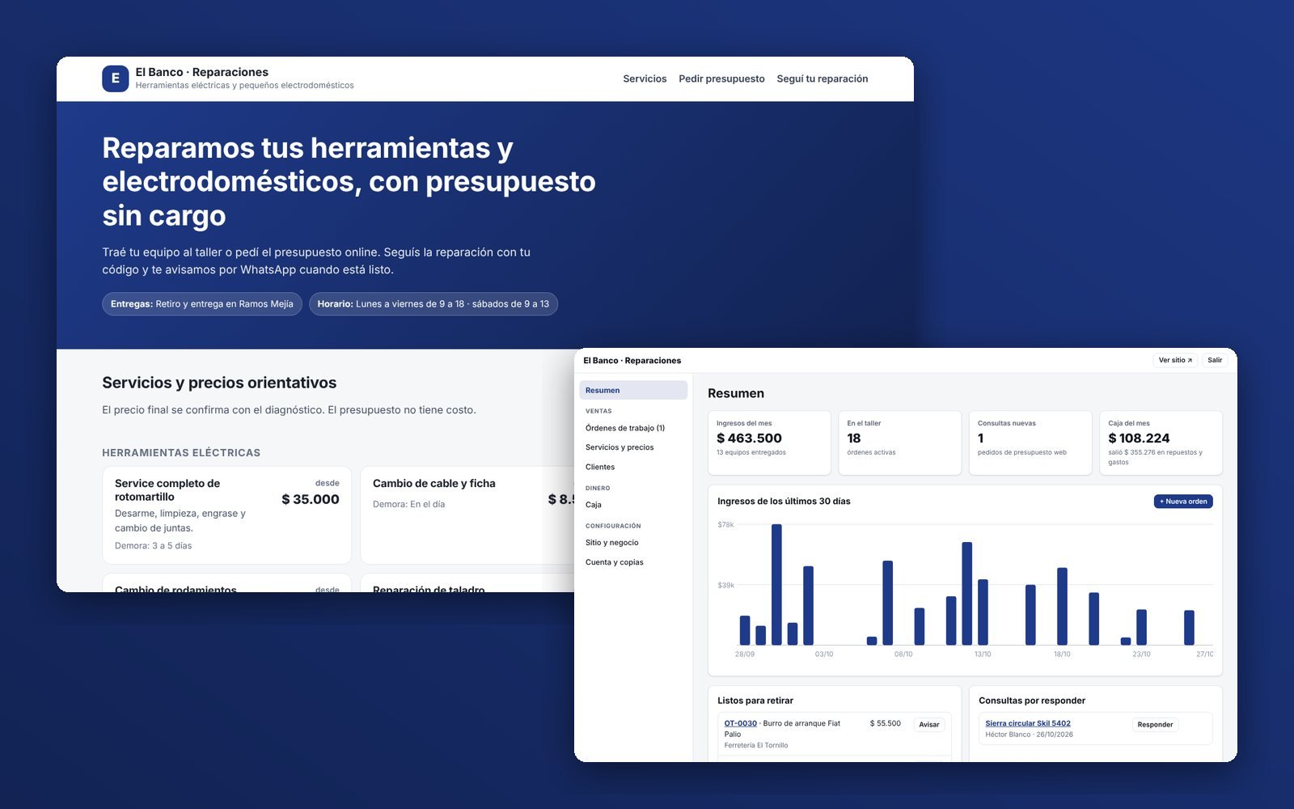Click the "$ 55.500" order amount

(886, 723)
